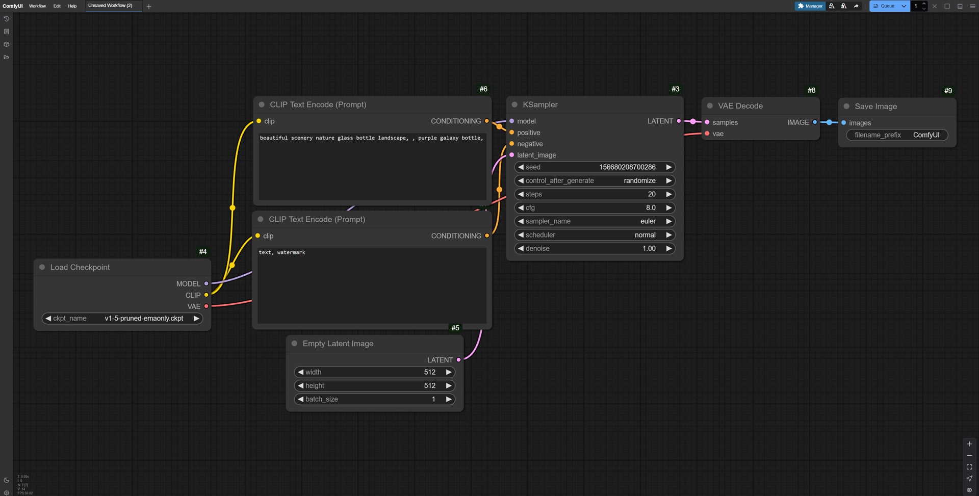Image resolution: width=979 pixels, height=496 pixels.
Task: Open the node library sidebar icon
Action: pyautogui.click(x=6, y=32)
